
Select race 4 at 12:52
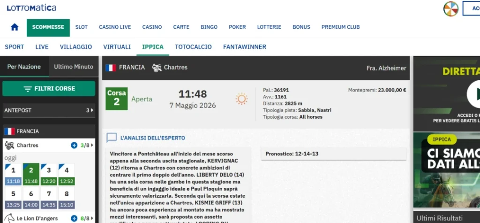click(x=67, y=174)
